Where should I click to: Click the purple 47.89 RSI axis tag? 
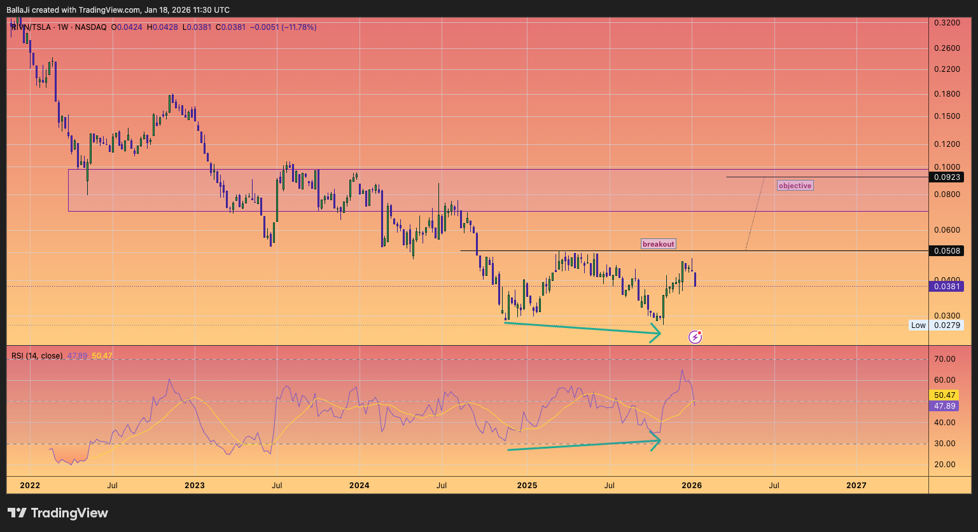944,406
